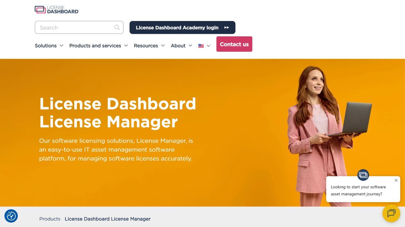Viewport: 405px width, 227px height.
Task: Click the chat popup's avatar icon
Action: pyautogui.click(x=363, y=175)
